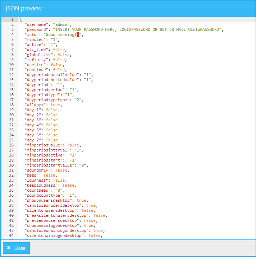The image size is (256, 257).
Task: Click the "username" key on line 2
Action: tap(36, 24)
